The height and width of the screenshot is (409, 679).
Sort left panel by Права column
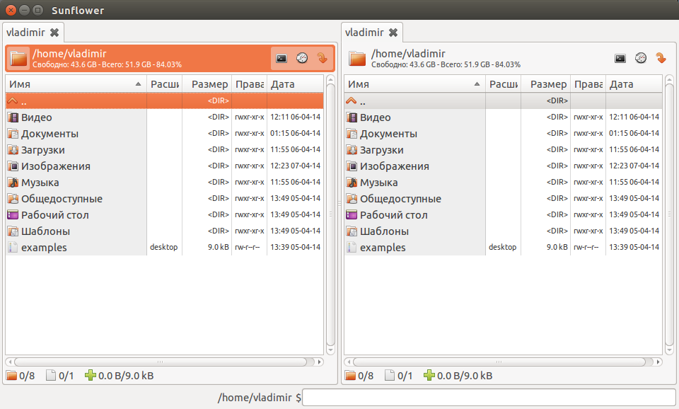pyautogui.click(x=250, y=84)
